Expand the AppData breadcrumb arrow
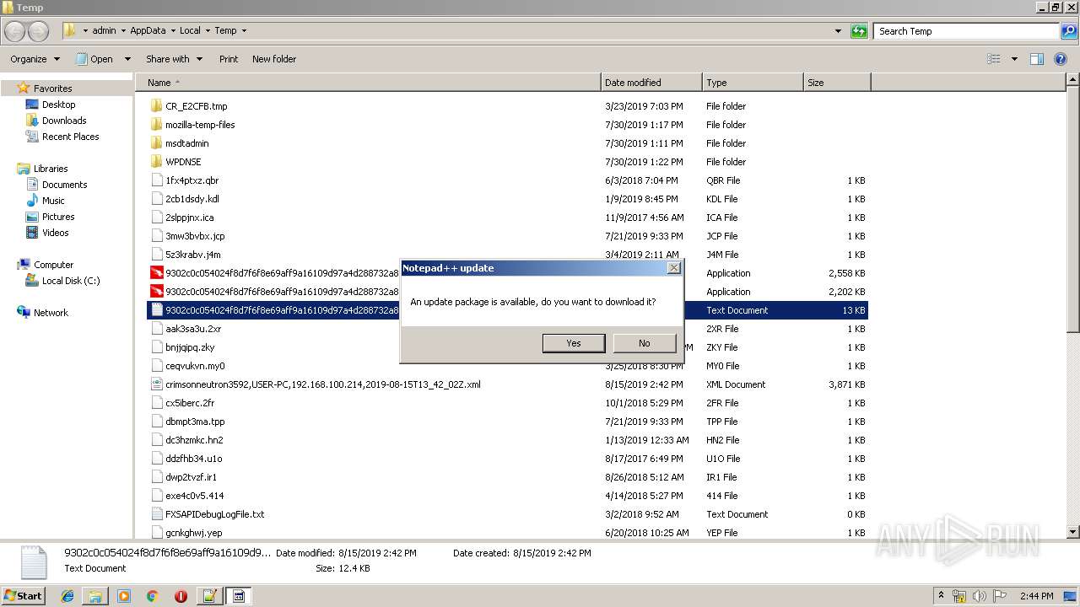The height and width of the screenshot is (607, 1080). coord(172,31)
